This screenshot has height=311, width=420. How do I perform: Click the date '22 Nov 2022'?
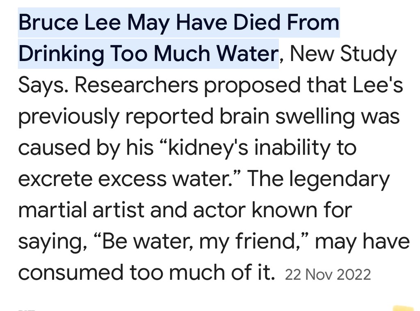point(328,274)
